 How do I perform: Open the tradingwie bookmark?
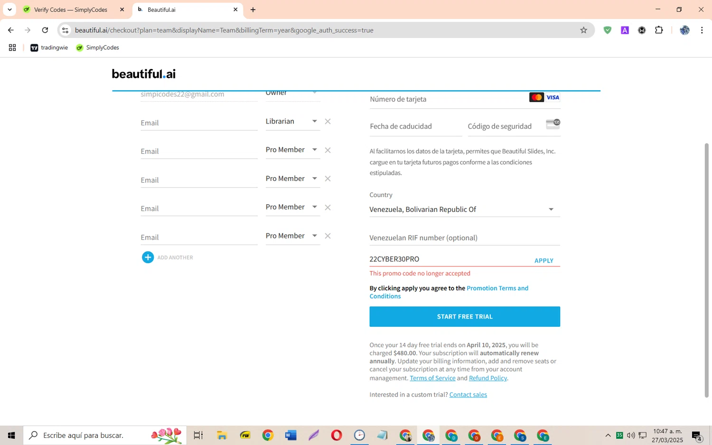49,47
